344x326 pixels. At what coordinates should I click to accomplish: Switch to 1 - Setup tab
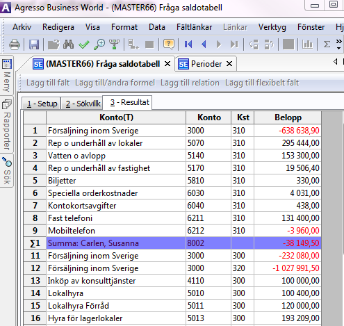click(42, 104)
